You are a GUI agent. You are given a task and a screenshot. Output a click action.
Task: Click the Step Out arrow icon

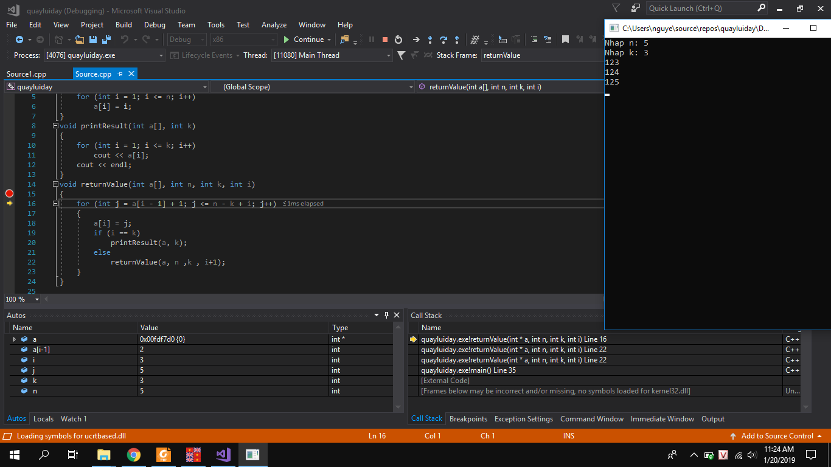pos(457,40)
